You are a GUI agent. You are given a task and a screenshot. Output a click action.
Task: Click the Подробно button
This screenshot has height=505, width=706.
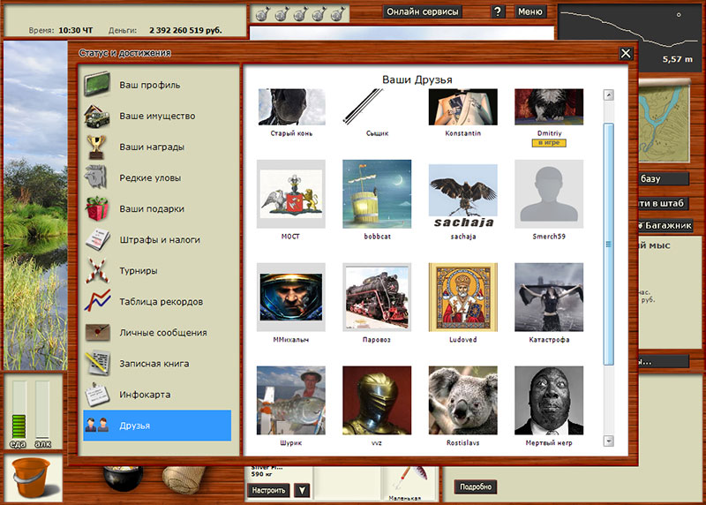click(x=476, y=486)
